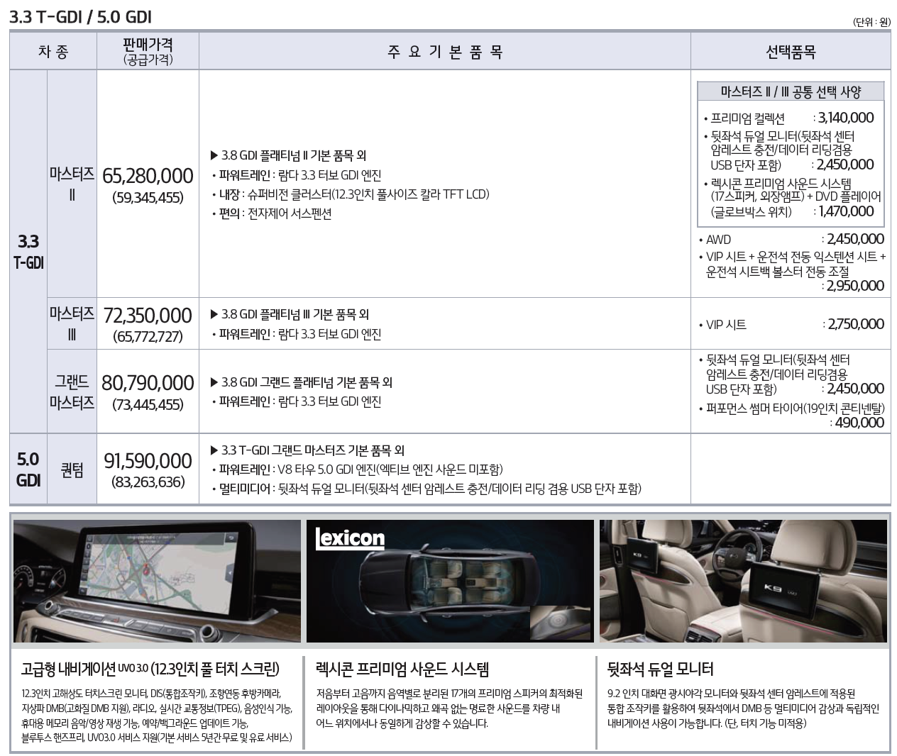Click the 마스터즈 II trim name
This screenshot has height=756, width=897.
72,184
